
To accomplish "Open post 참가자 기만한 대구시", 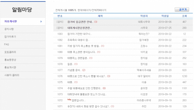I will [x=79, y=34].
